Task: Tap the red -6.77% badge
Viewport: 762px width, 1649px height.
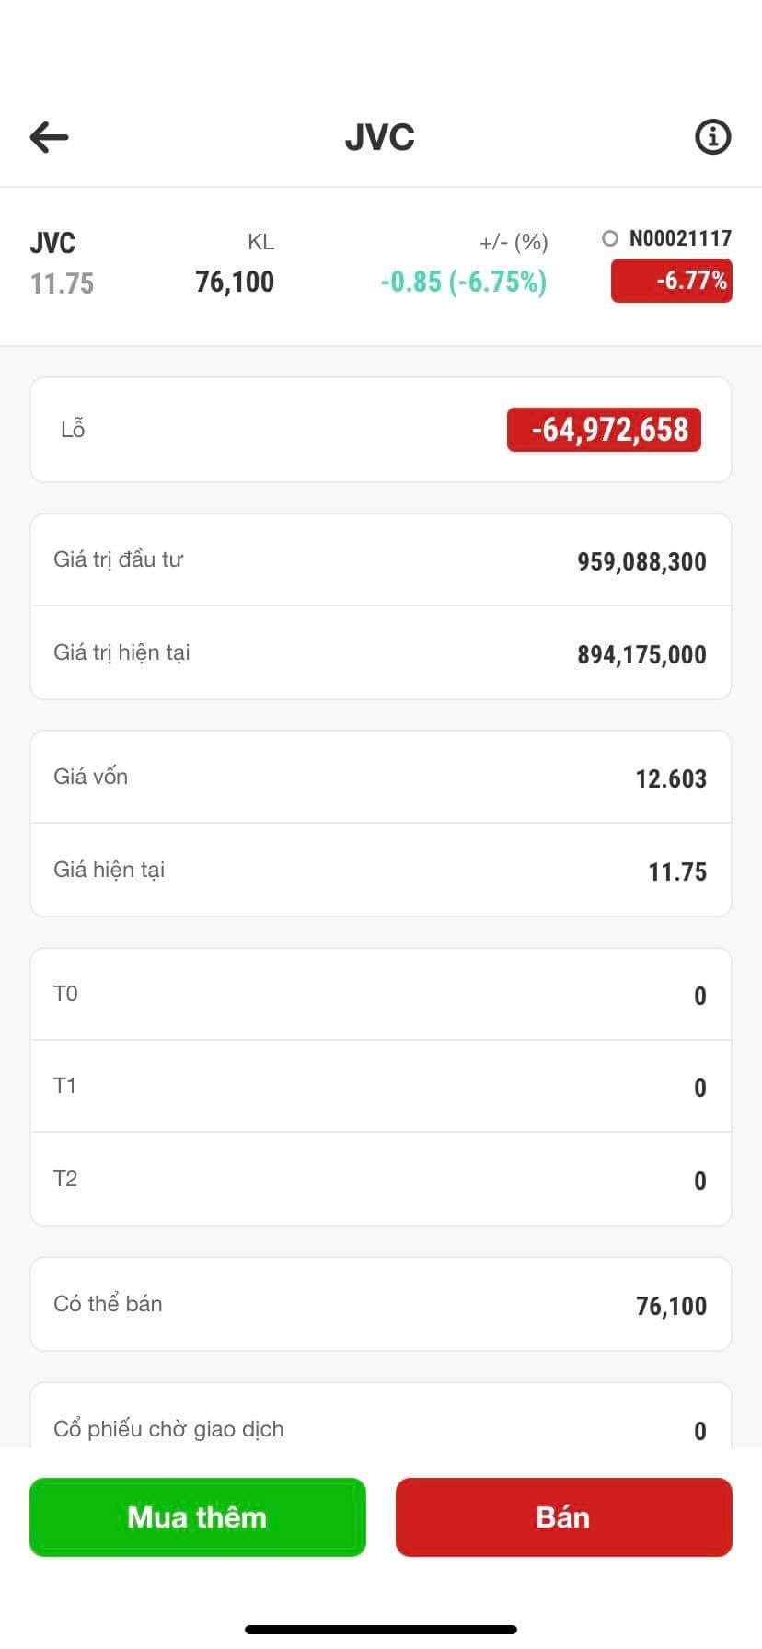Action: tap(672, 281)
